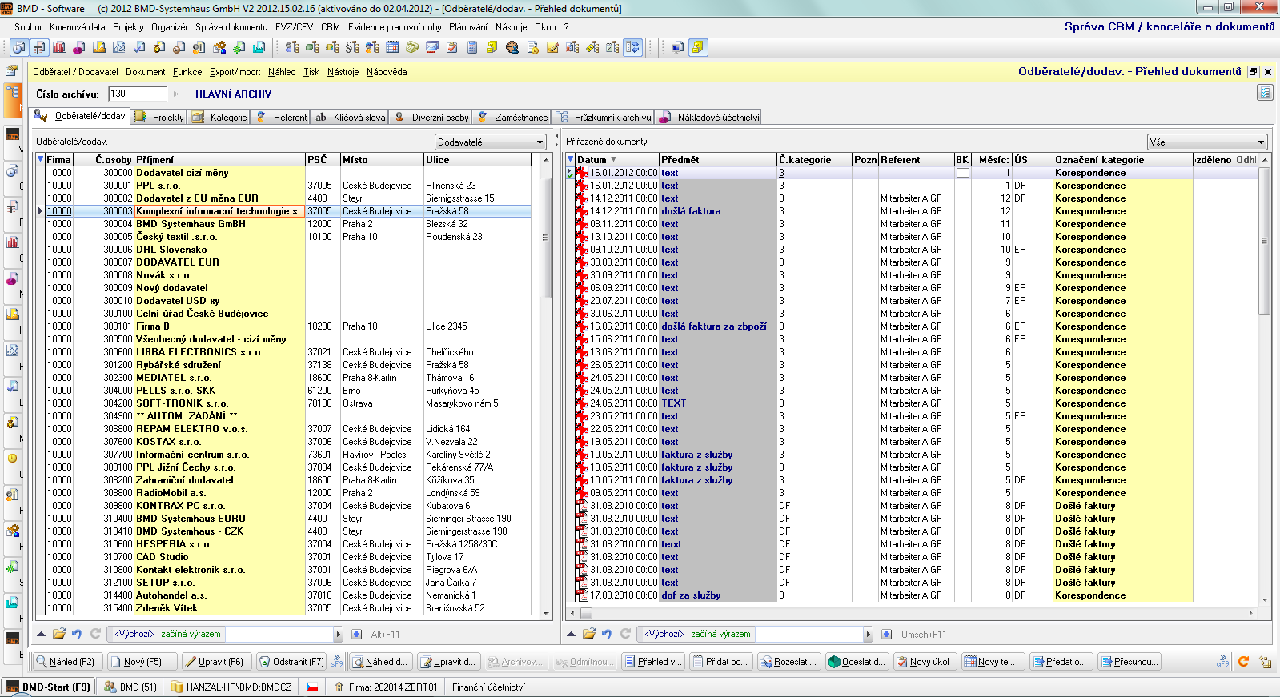The height and width of the screenshot is (697, 1280).
Task: Expand the up-arrow panel toggle under the right list
Action: pyautogui.click(x=571, y=634)
